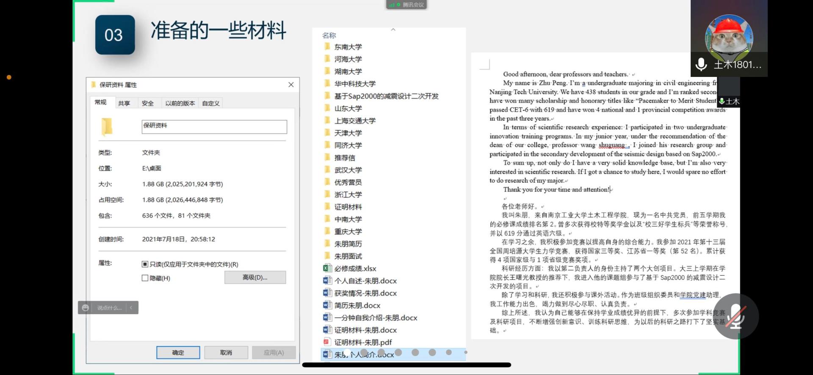Image resolution: width=813 pixels, height=375 pixels.
Task: Click the PDF icon of 证明材料-朱朋.pdf
Action: (327, 342)
